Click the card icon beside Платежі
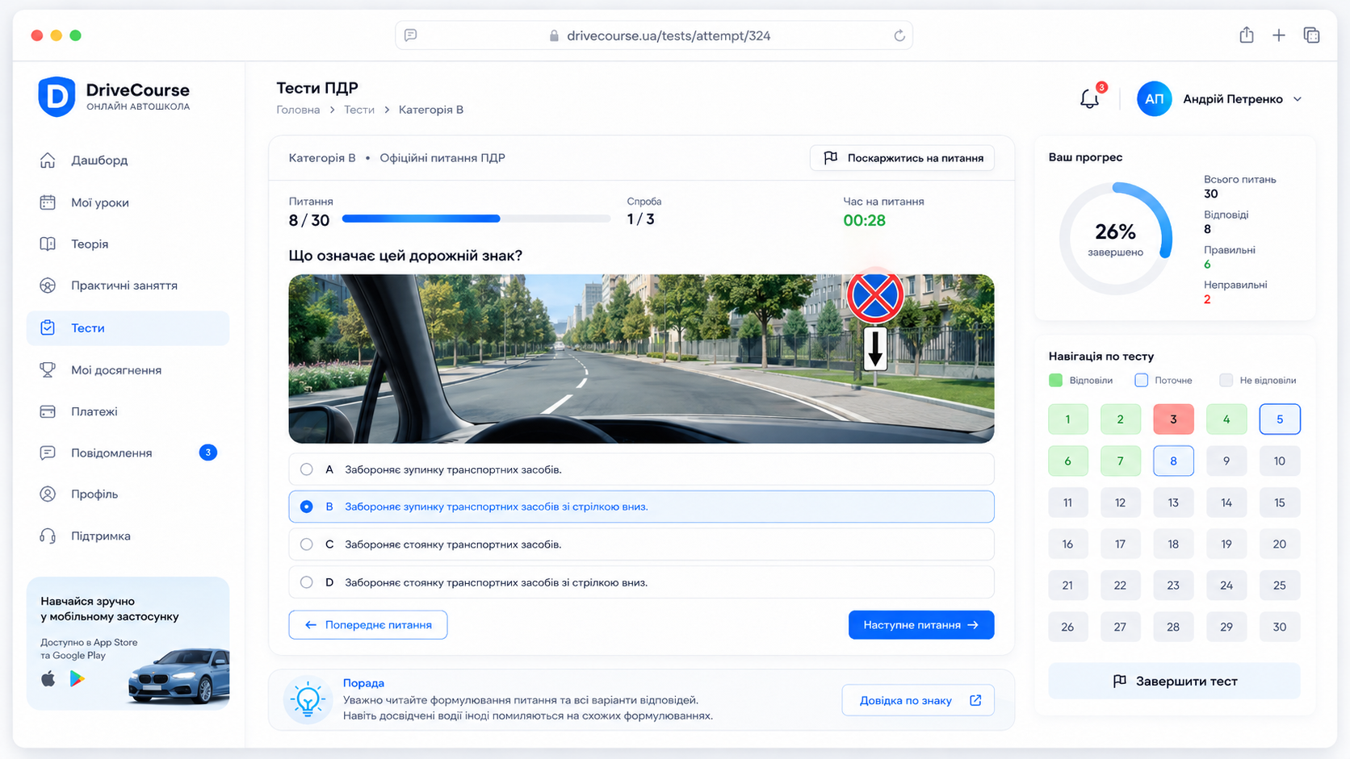Screen dimensions: 1350x759 [48, 411]
